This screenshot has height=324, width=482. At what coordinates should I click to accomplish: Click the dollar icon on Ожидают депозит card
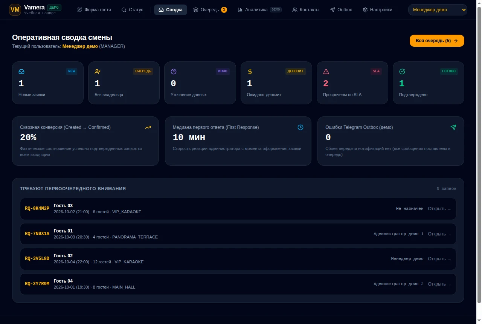point(250,72)
